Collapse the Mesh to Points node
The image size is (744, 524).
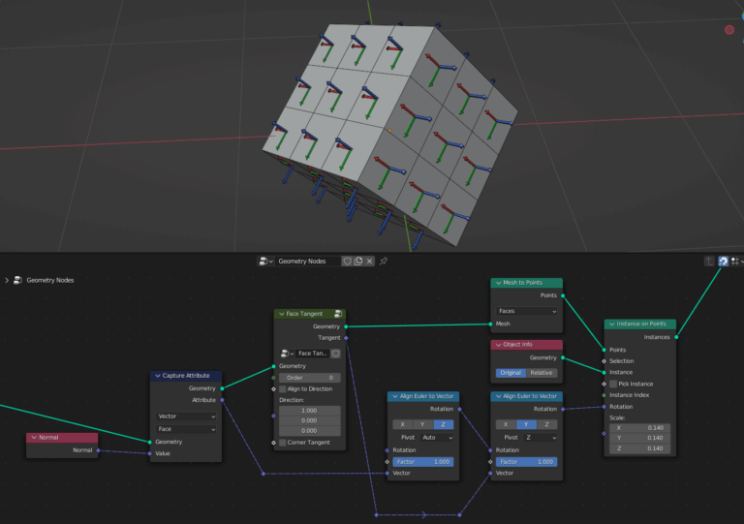[x=498, y=283]
